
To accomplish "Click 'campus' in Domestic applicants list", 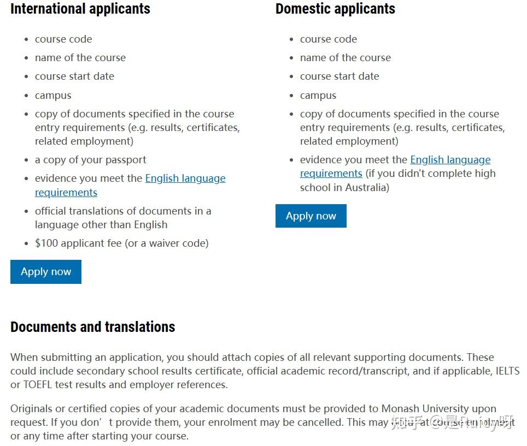I will click(x=318, y=96).
